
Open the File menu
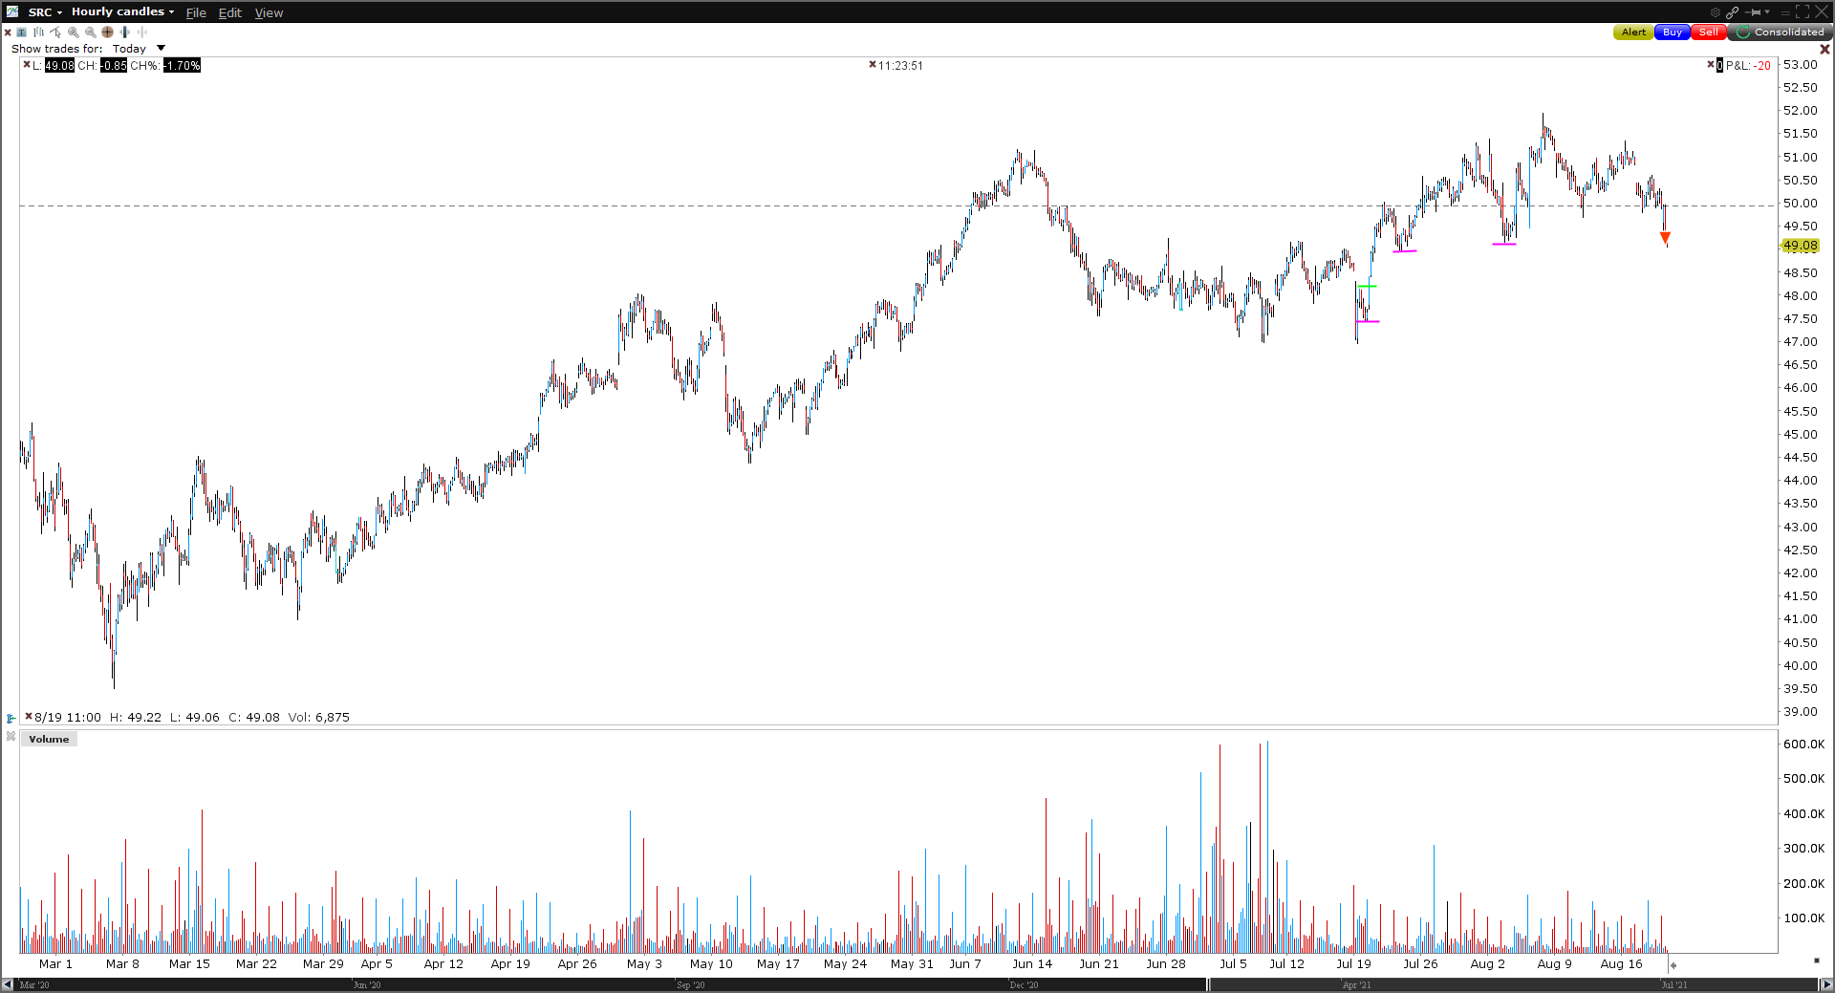point(196,12)
